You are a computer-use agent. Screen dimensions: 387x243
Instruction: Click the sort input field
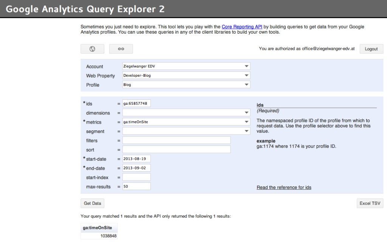176,149
